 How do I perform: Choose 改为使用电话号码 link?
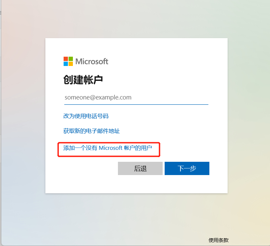click(86, 116)
